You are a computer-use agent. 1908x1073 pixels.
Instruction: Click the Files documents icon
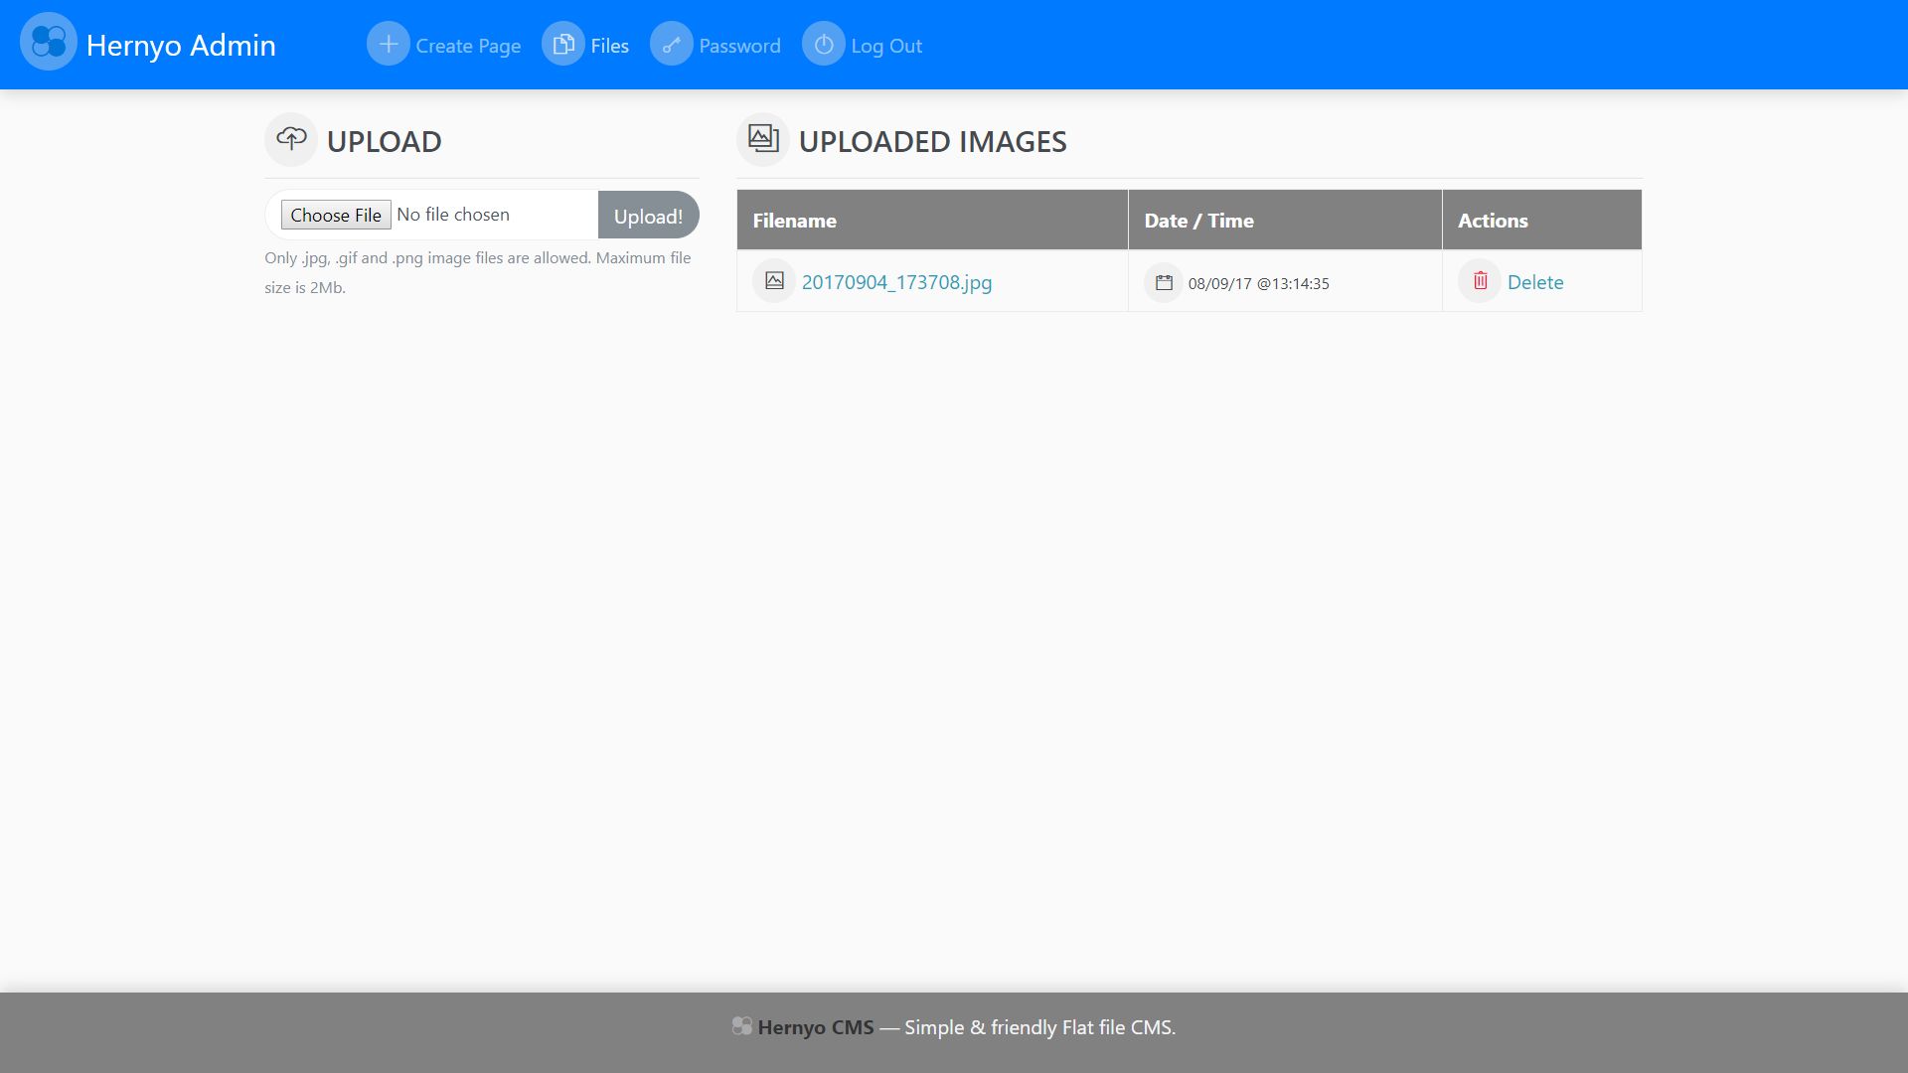tap(563, 45)
